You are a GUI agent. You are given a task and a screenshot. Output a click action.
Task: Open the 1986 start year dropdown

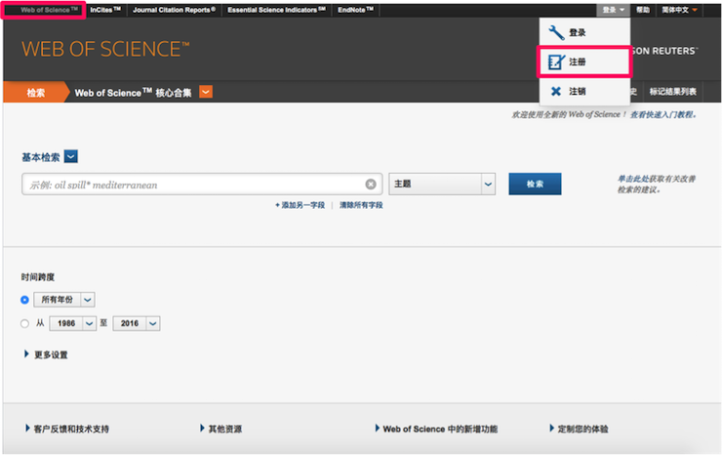(x=73, y=323)
